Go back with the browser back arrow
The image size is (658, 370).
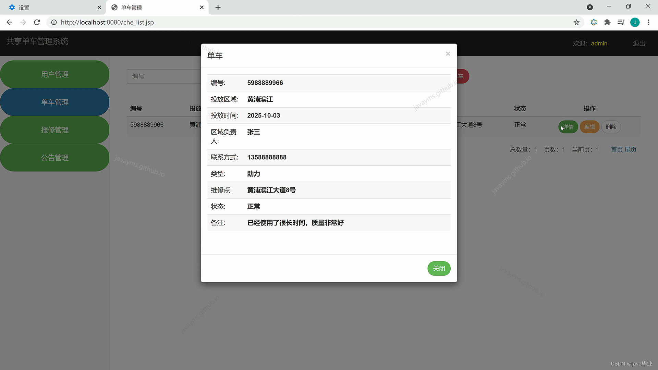pyautogui.click(x=9, y=22)
